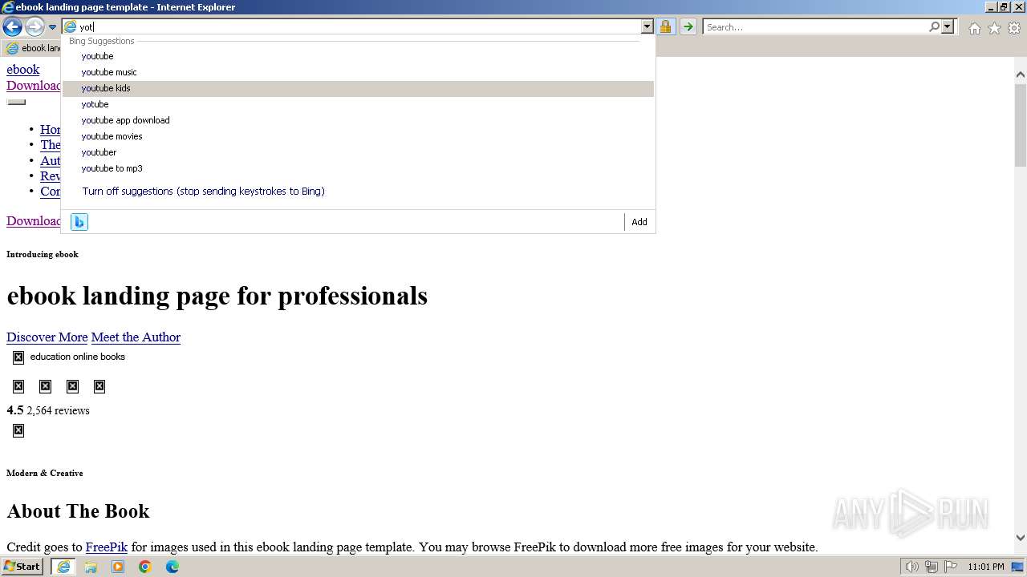Click the small gray menu toggle button
Viewport: 1027px width, 577px height.
16,102
